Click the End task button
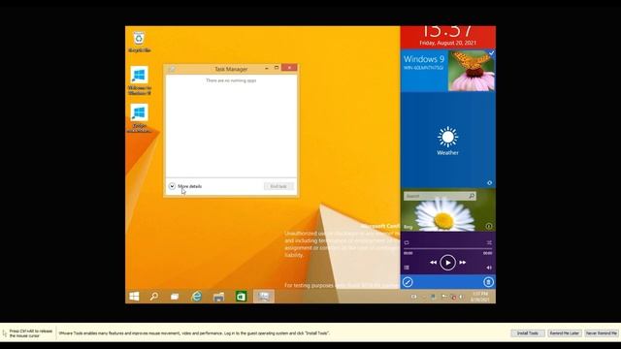621x349 pixels. click(278, 186)
